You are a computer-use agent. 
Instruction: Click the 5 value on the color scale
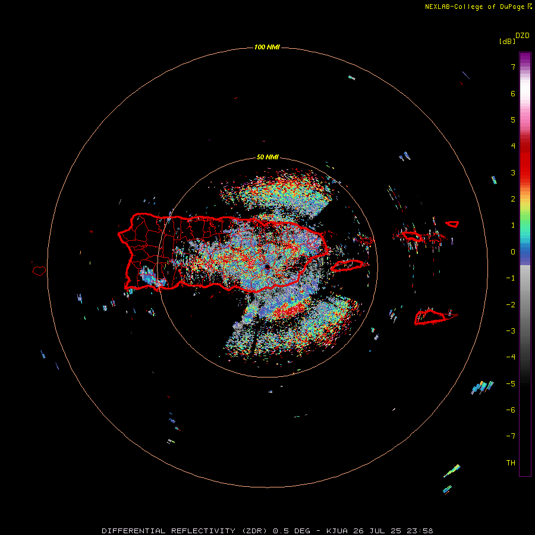(x=513, y=119)
